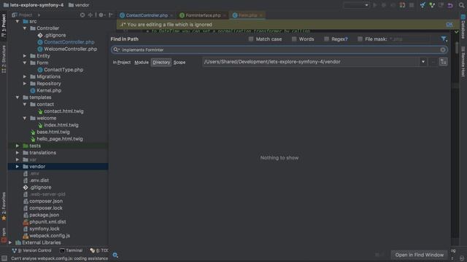
Task: Click the Find dialog settings gear icon
Action: (115, 255)
